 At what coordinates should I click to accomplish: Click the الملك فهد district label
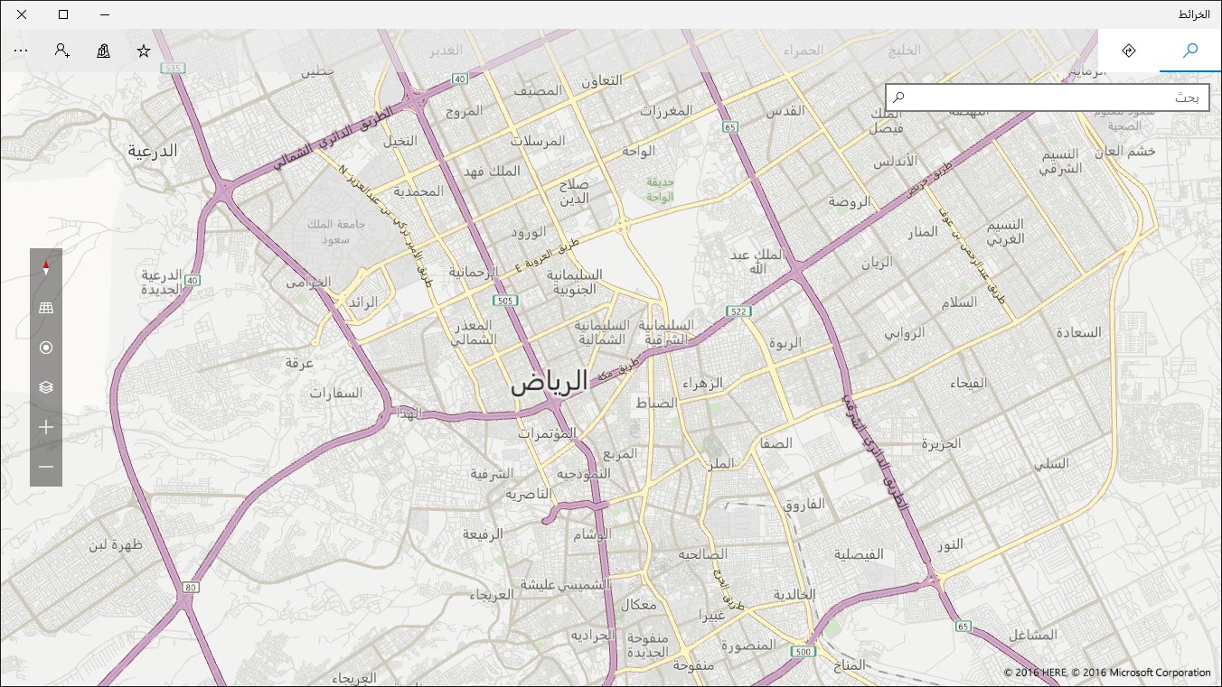(x=493, y=171)
